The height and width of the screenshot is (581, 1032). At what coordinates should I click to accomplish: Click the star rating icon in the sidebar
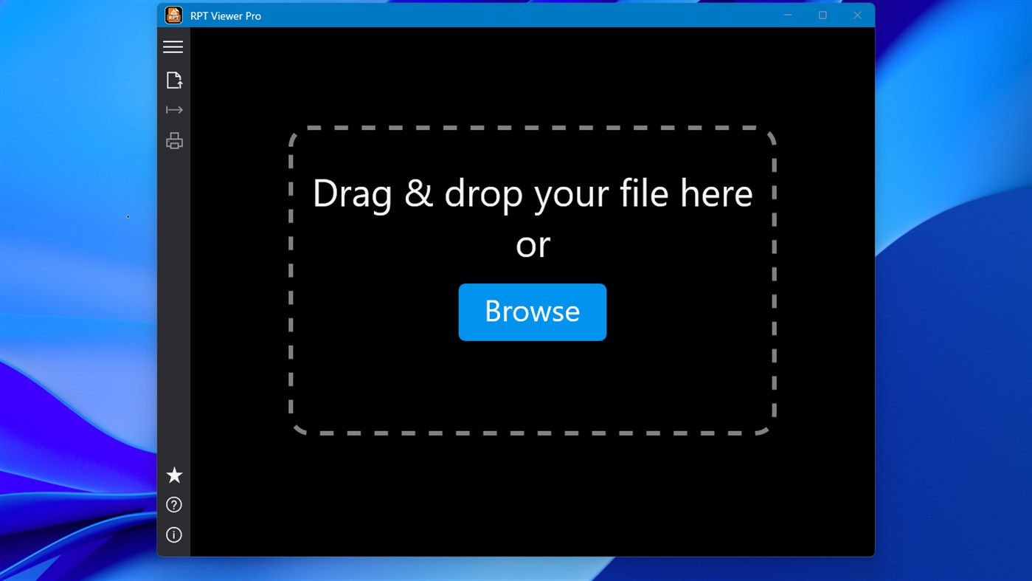(174, 475)
